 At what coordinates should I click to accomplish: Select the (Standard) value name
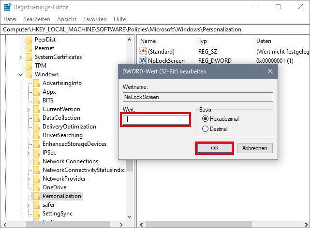[161, 52]
